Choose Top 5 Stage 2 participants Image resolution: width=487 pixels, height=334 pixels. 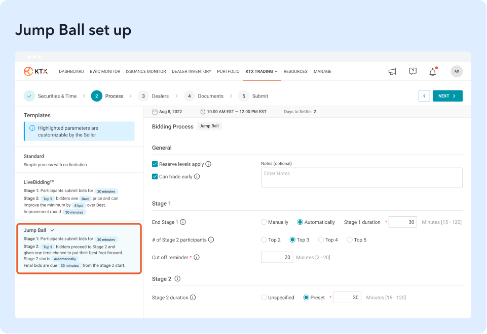(x=350, y=240)
